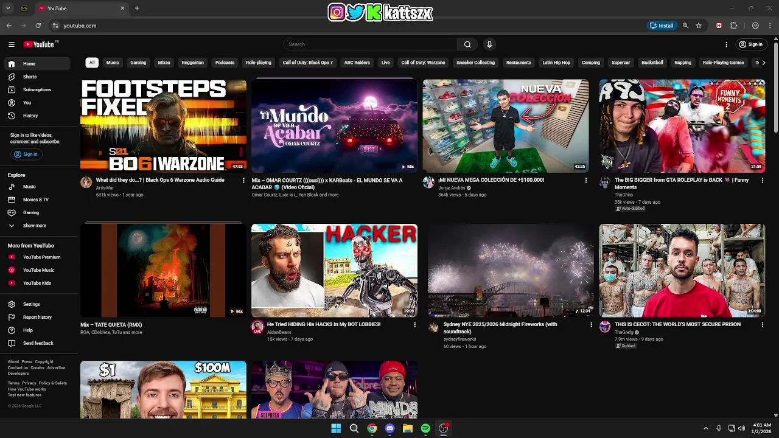Screen dimensions: 779x438
Task: Open options for BIG BIGGER GTA ROLEPLAY video
Action: [762, 181]
